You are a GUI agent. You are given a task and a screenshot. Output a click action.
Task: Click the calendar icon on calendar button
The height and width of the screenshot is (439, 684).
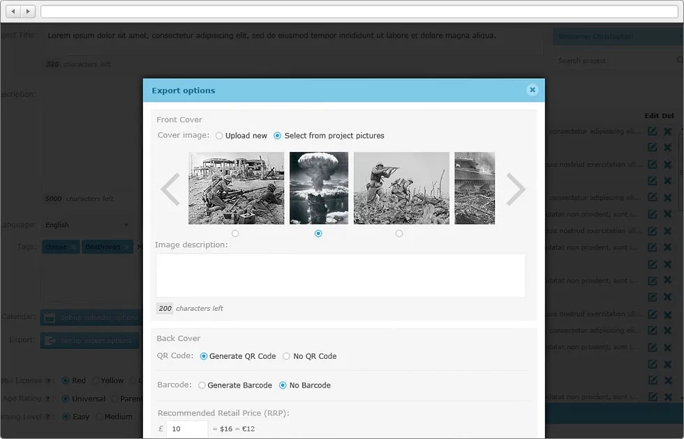pos(50,318)
